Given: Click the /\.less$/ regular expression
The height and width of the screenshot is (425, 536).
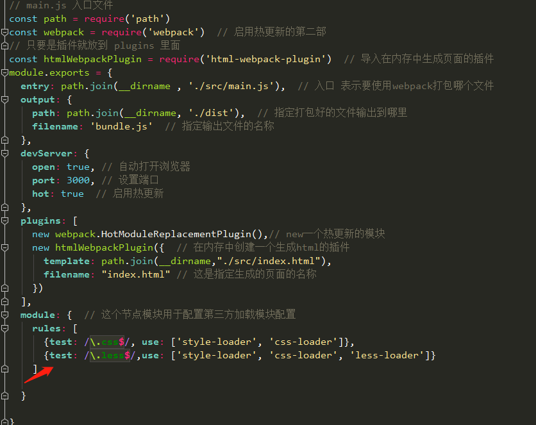Looking at the screenshot, I should (x=110, y=355).
